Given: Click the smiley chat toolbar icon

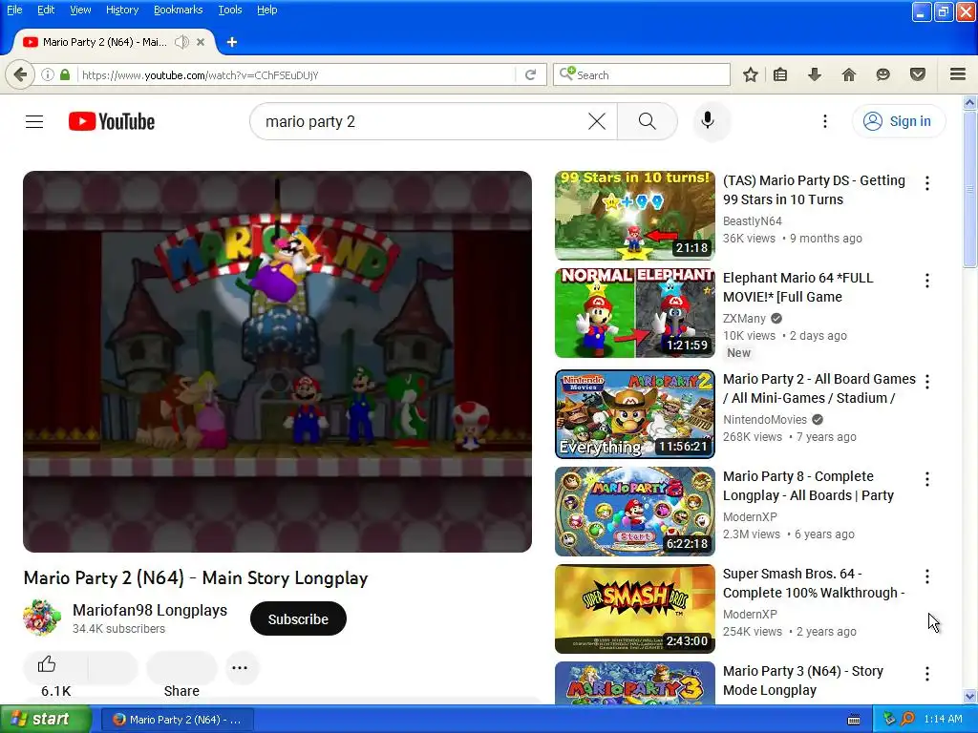Looking at the screenshot, I should [882, 74].
